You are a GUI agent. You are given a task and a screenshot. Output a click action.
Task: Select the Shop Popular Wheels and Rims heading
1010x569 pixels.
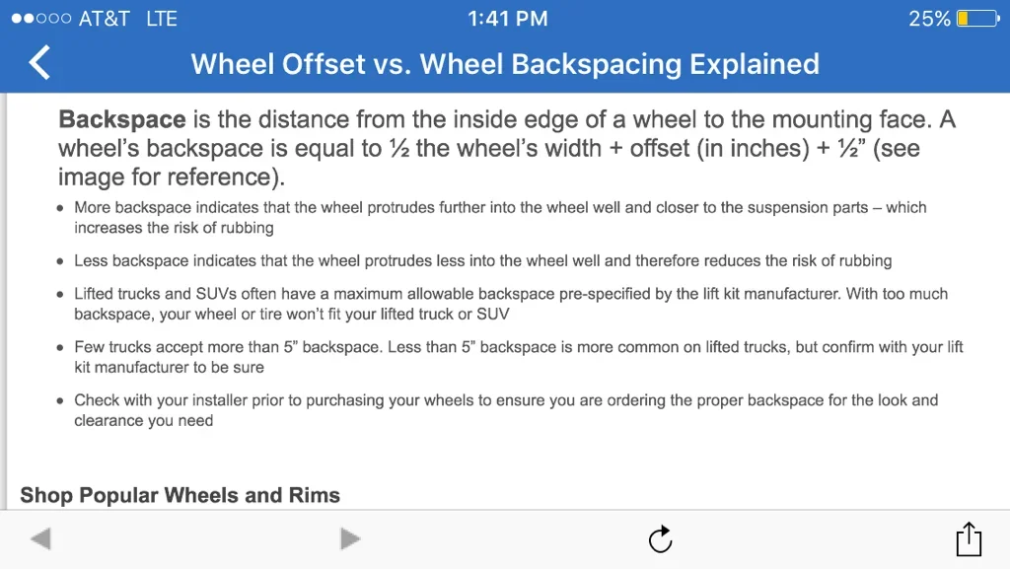coord(180,495)
